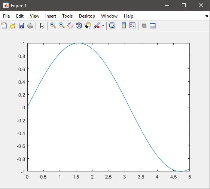Open a file with the folder icon
The height and width of the screenshot is (189, 210).
pyautogui.click(x=13, y=25)
